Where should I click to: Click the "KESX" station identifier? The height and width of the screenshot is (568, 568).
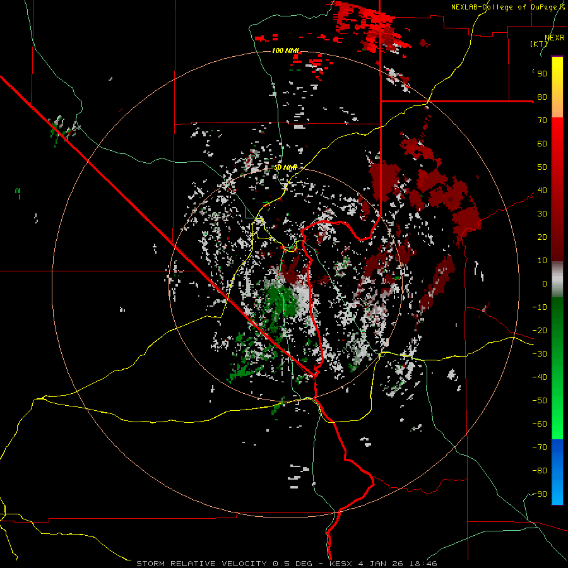pos(341,564)
